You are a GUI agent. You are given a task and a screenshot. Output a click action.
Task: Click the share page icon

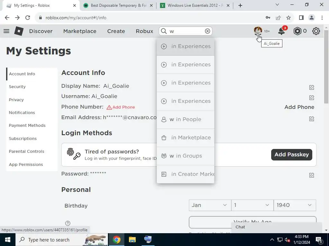pyautogui.click(x=278, y=18)
